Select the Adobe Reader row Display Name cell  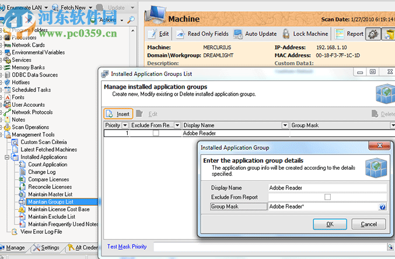click(236, 133)
